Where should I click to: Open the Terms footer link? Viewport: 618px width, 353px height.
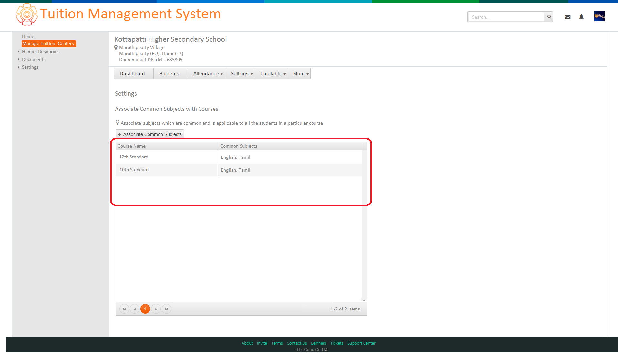pos(277,343)
